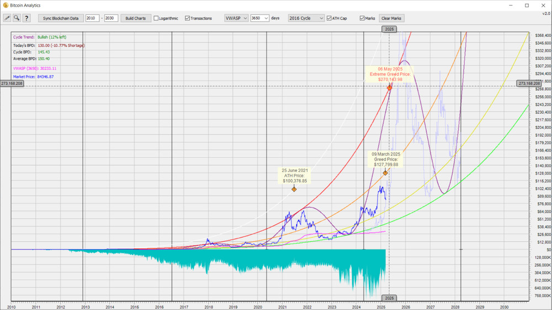552x310 pixels.
Task: Click the 2028 year axis label
Action: click(x=455, y=307)
